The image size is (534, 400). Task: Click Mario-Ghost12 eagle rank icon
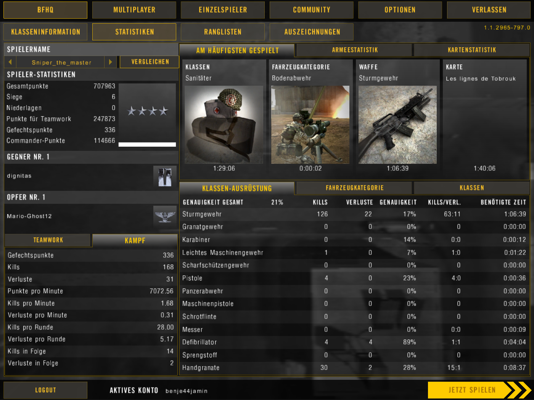(165, 216)
